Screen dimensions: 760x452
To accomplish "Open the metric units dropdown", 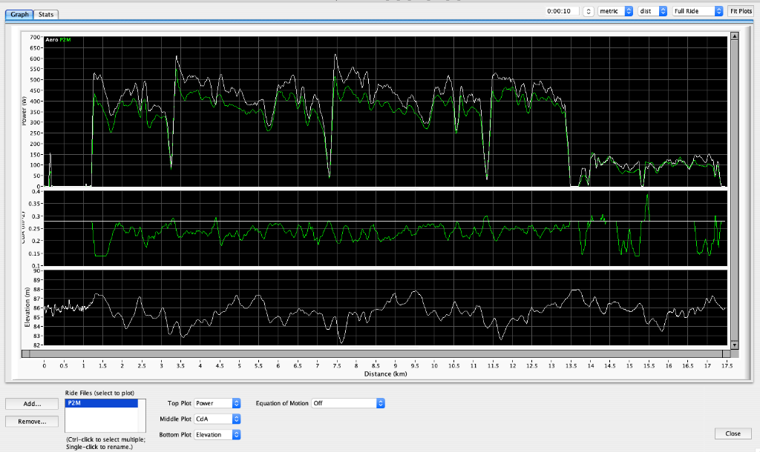I will 615,11.
